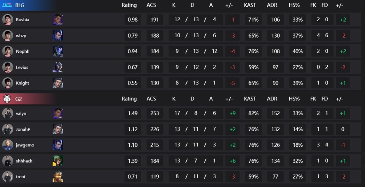The width and height of the screenshot is (365, 187).
Task: Open jawgemo player profile link
Action: (x=25, y=145)
